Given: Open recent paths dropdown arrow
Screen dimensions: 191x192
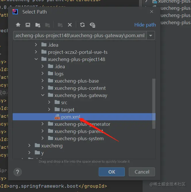Looking at the screenshot, I should (x=151, y=35).
